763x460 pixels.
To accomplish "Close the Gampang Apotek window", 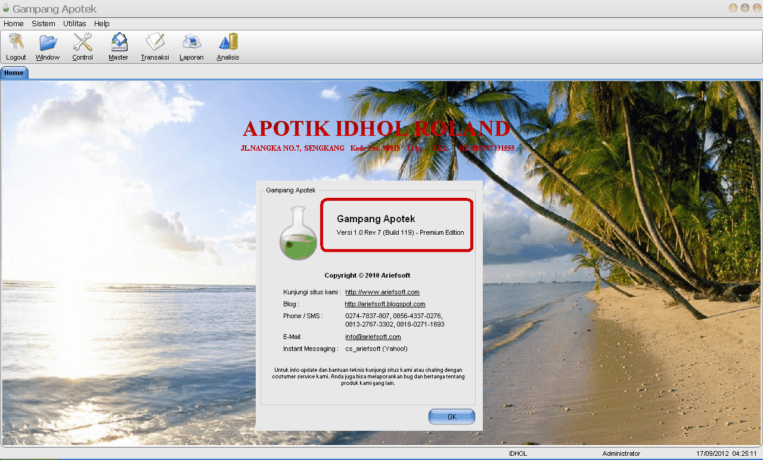I will [x=756, y=8].
